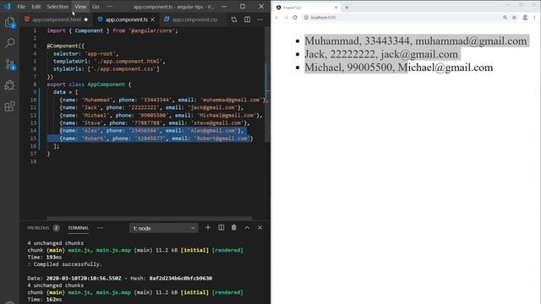
Task: Bookmark this page with star icon
Action: coord(514,17)
